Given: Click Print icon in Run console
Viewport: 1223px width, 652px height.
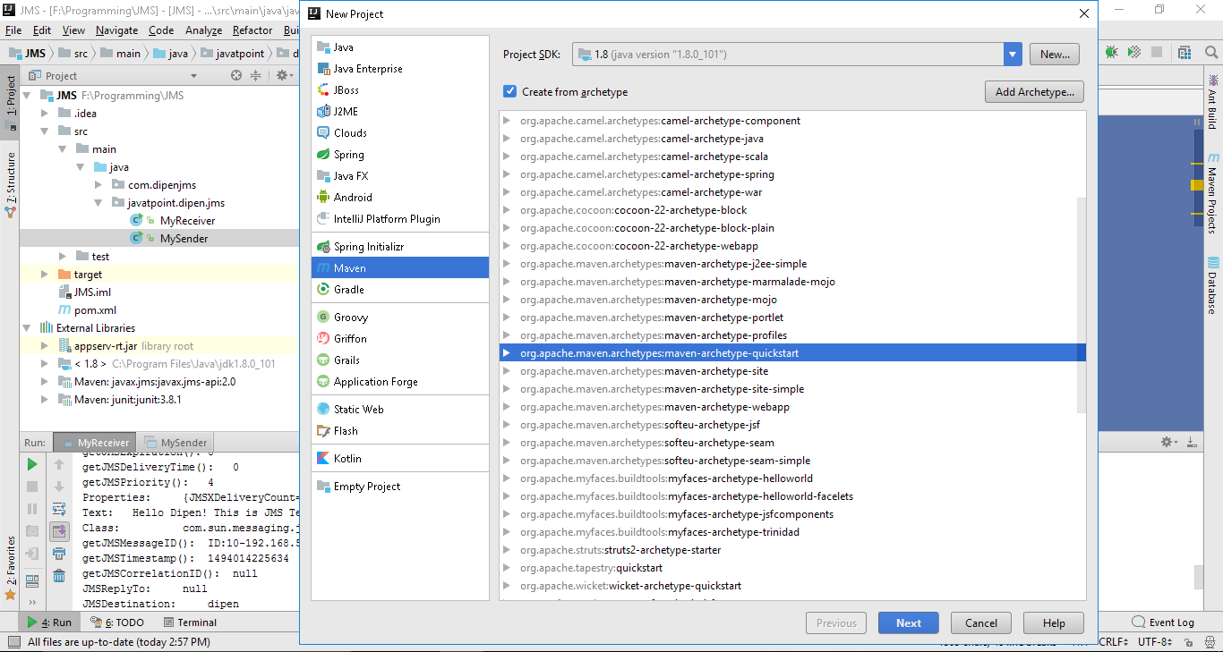Looking at the screenshot, I should tap(59, 554).
